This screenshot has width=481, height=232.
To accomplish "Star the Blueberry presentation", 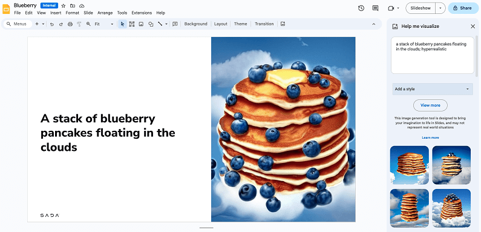I will click(64, 5).
